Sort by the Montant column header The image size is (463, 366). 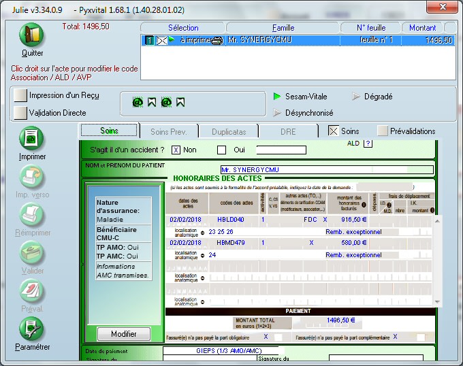pyautogui.click(x=423, y=28)
